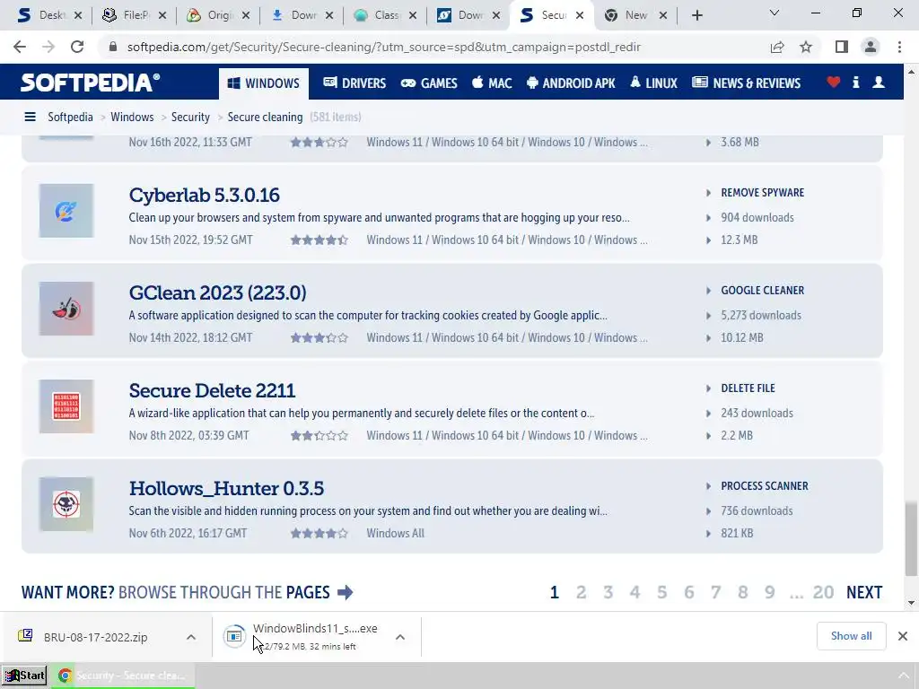
Task: Go to page 20 of results
Action: [823, 593]
